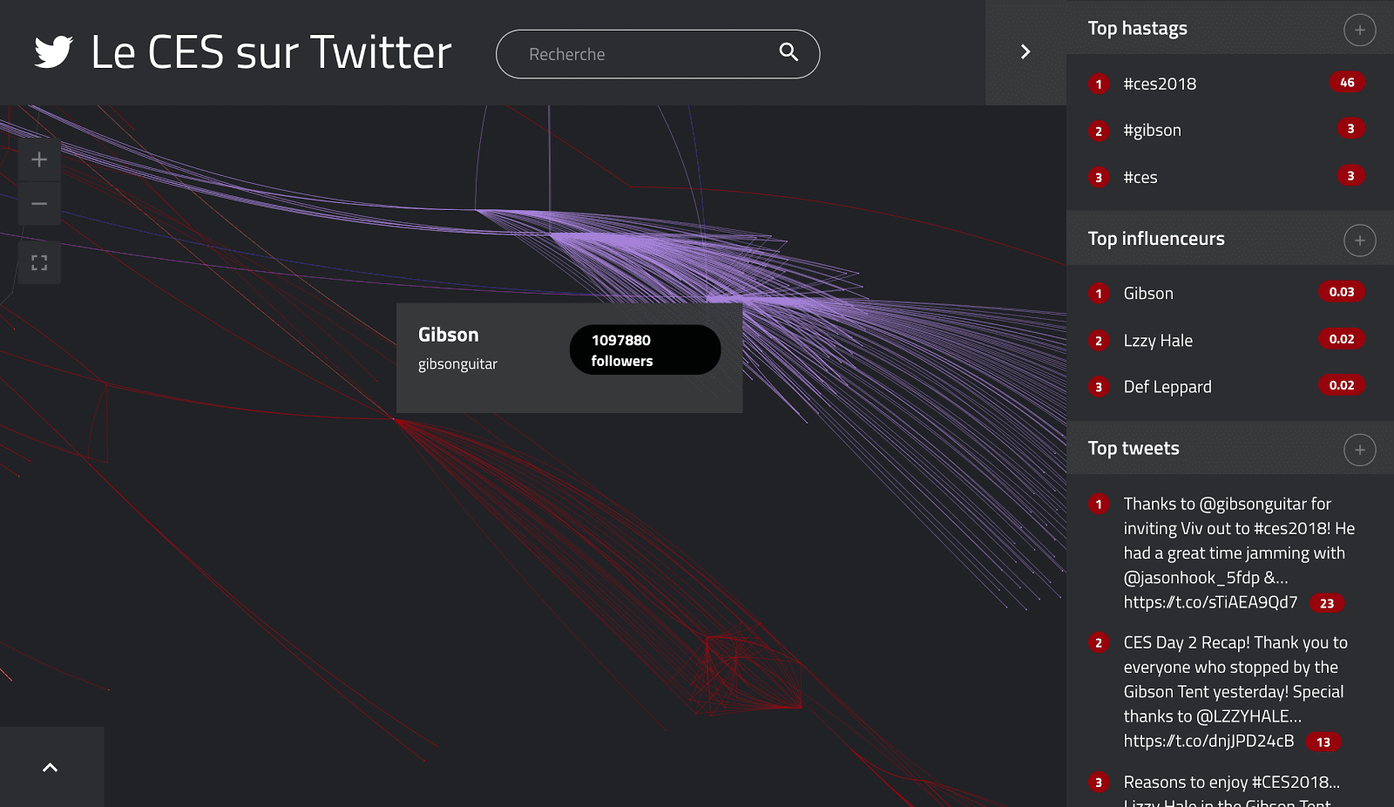
Task: Click the rank 3 badge beside Def Leppard
Action: point(1099,387)
